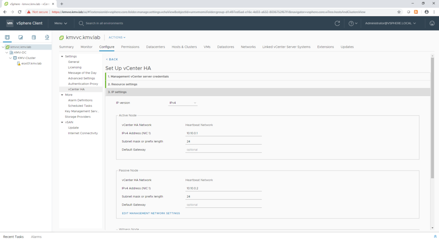Click EDIT MANAGEMENT NETWORK SETTINGS link
Image resolution: width=439 pixels, height=240 pixels.
151,213
